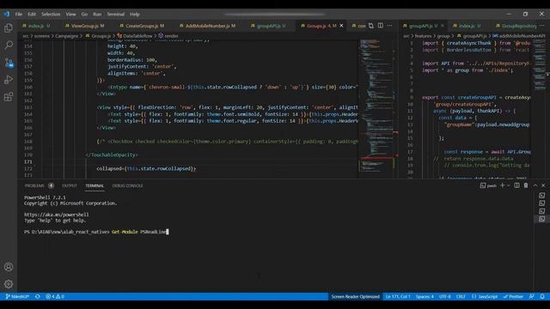The width and height of the screenshot is (550, 309).
Task: Click the Campaigns breadcrumb segment
Action: [66, 36]
